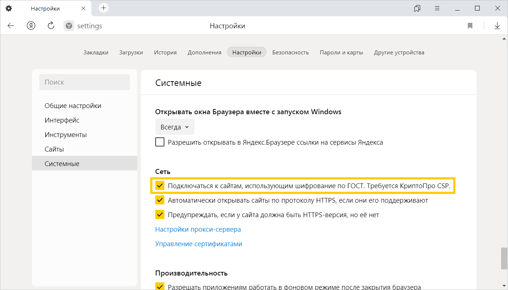
Task: Open the downloads arrow icon
Action: (497, 26)
